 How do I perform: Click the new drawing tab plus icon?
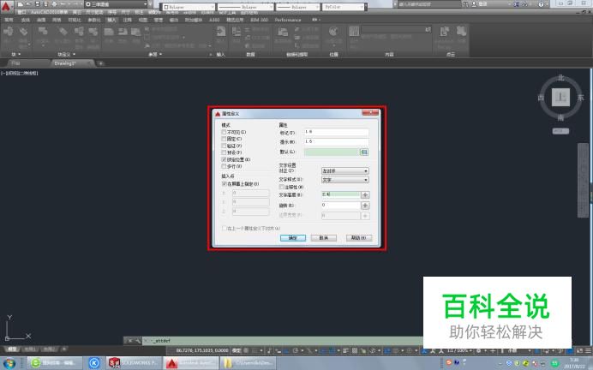coord(100,63)
